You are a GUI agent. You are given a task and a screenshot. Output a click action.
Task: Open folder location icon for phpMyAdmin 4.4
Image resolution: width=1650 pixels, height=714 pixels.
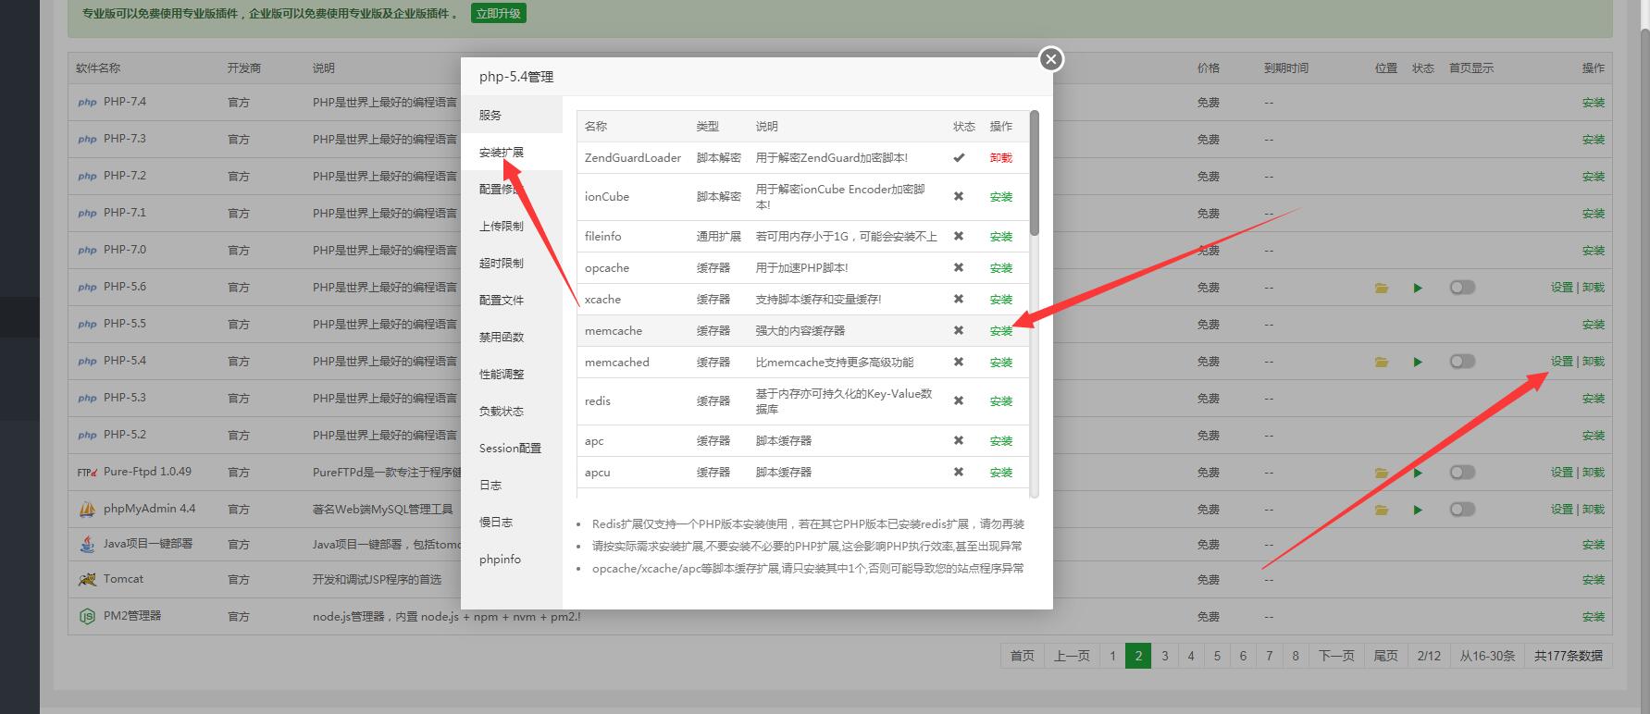pyautogui.click(x=1382, y=510)
